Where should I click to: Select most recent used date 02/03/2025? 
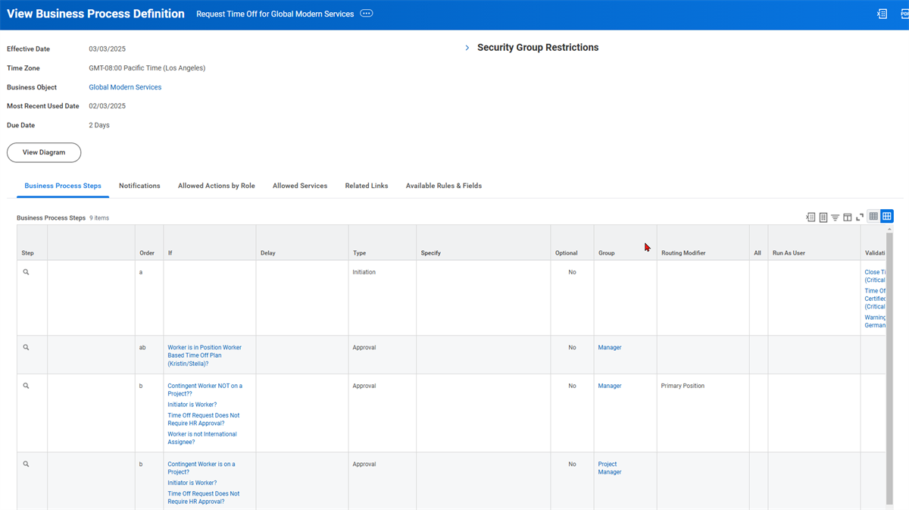tap(108, 106)
